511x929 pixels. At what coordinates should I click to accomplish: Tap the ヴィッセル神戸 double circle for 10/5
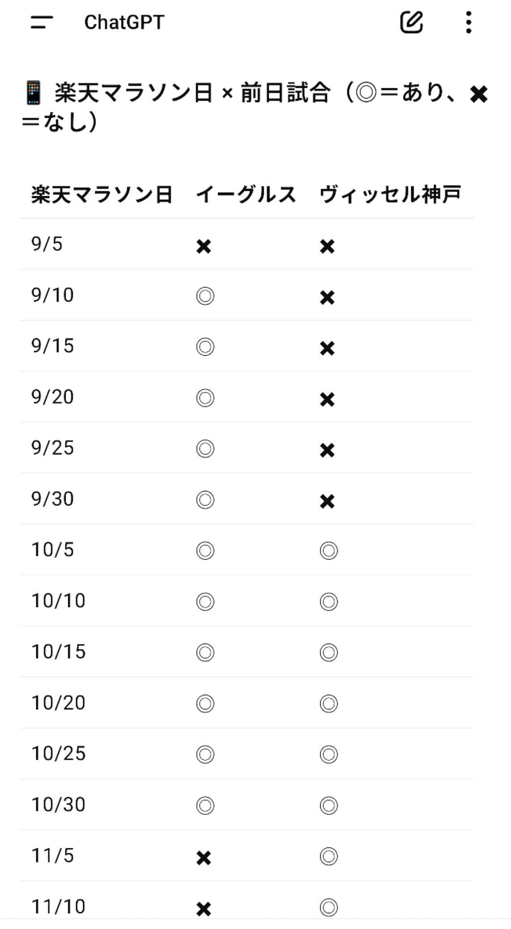coord(329,551)
